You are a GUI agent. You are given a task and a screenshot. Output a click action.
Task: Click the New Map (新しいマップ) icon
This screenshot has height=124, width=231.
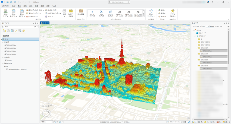(x=6, y=11)
